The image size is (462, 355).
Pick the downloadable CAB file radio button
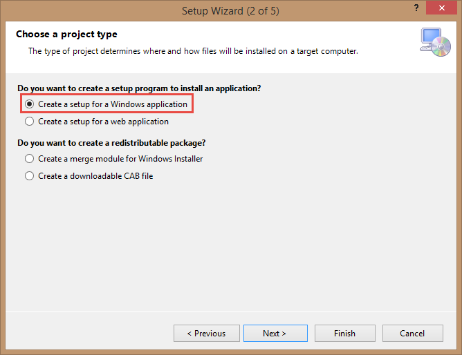point(29,176)
